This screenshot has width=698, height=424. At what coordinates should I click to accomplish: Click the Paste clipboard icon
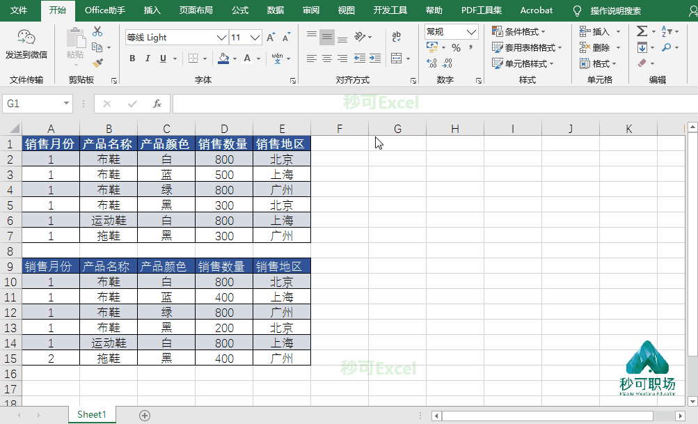point(76,38)
